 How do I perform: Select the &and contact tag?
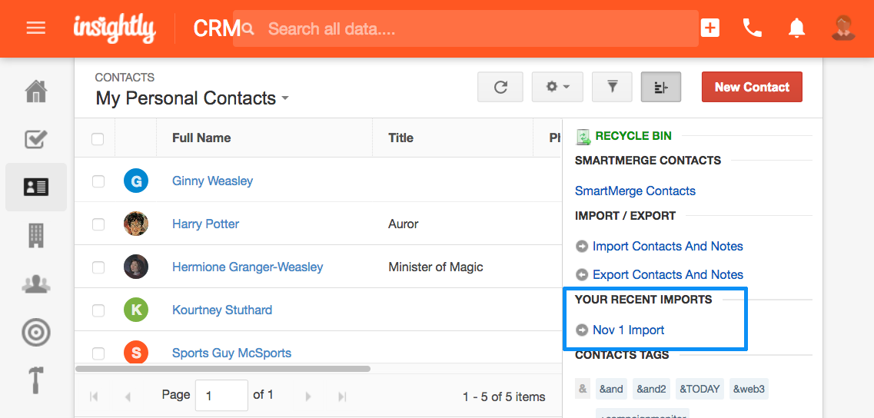(611, 389)
